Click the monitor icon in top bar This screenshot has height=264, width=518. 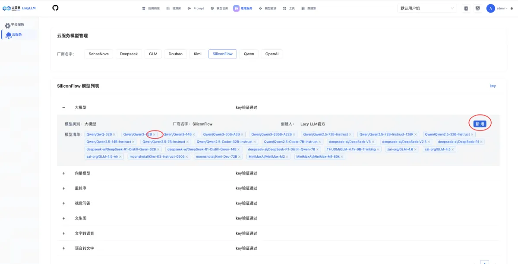coord(477,8)
